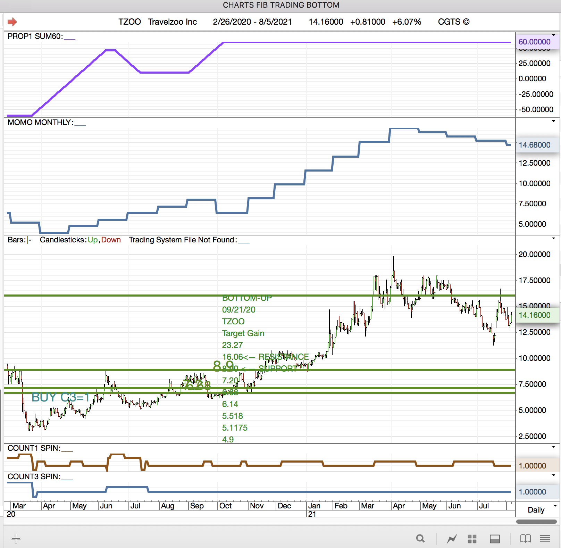Viewport: 561px width, 548px height.
Task: Click the horizontal lines list icon
Action: point(545,539)
